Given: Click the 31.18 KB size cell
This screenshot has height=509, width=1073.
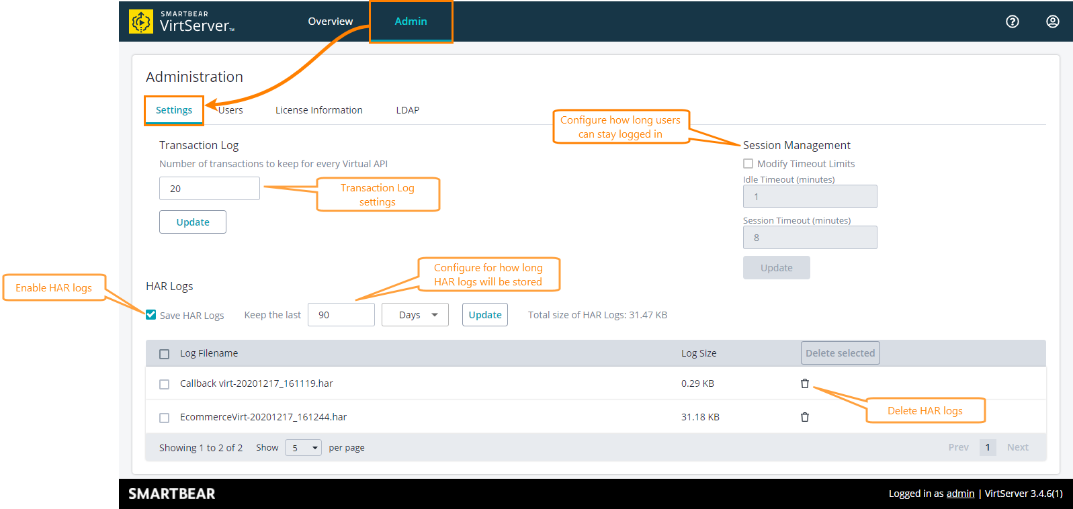Looking at the screenshot, I should tap(700, 417).
